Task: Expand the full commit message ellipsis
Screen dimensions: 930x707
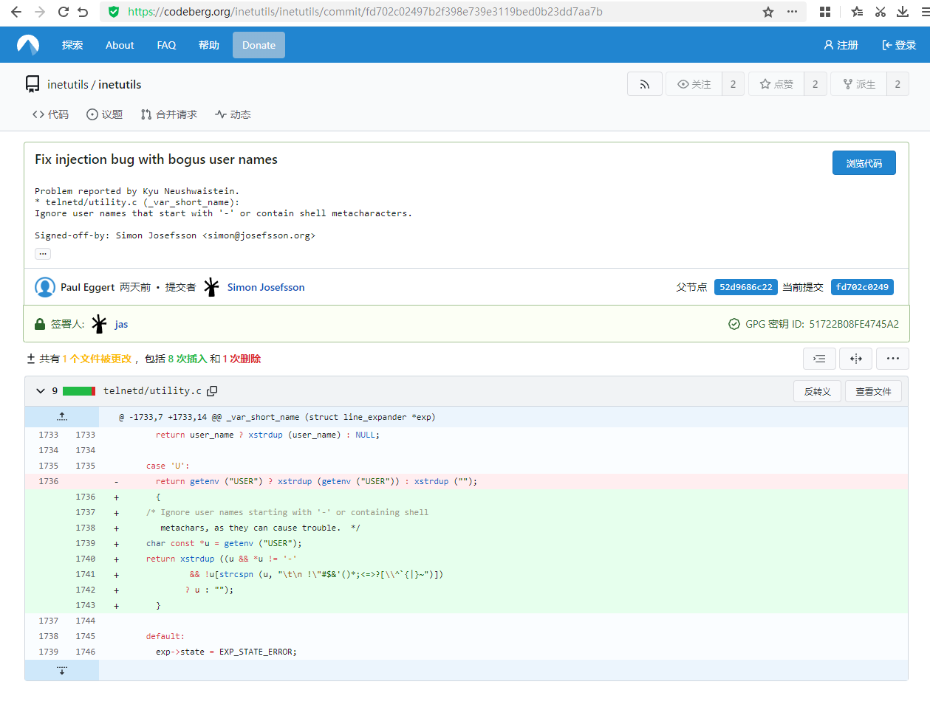Action: tap(43, 254)
